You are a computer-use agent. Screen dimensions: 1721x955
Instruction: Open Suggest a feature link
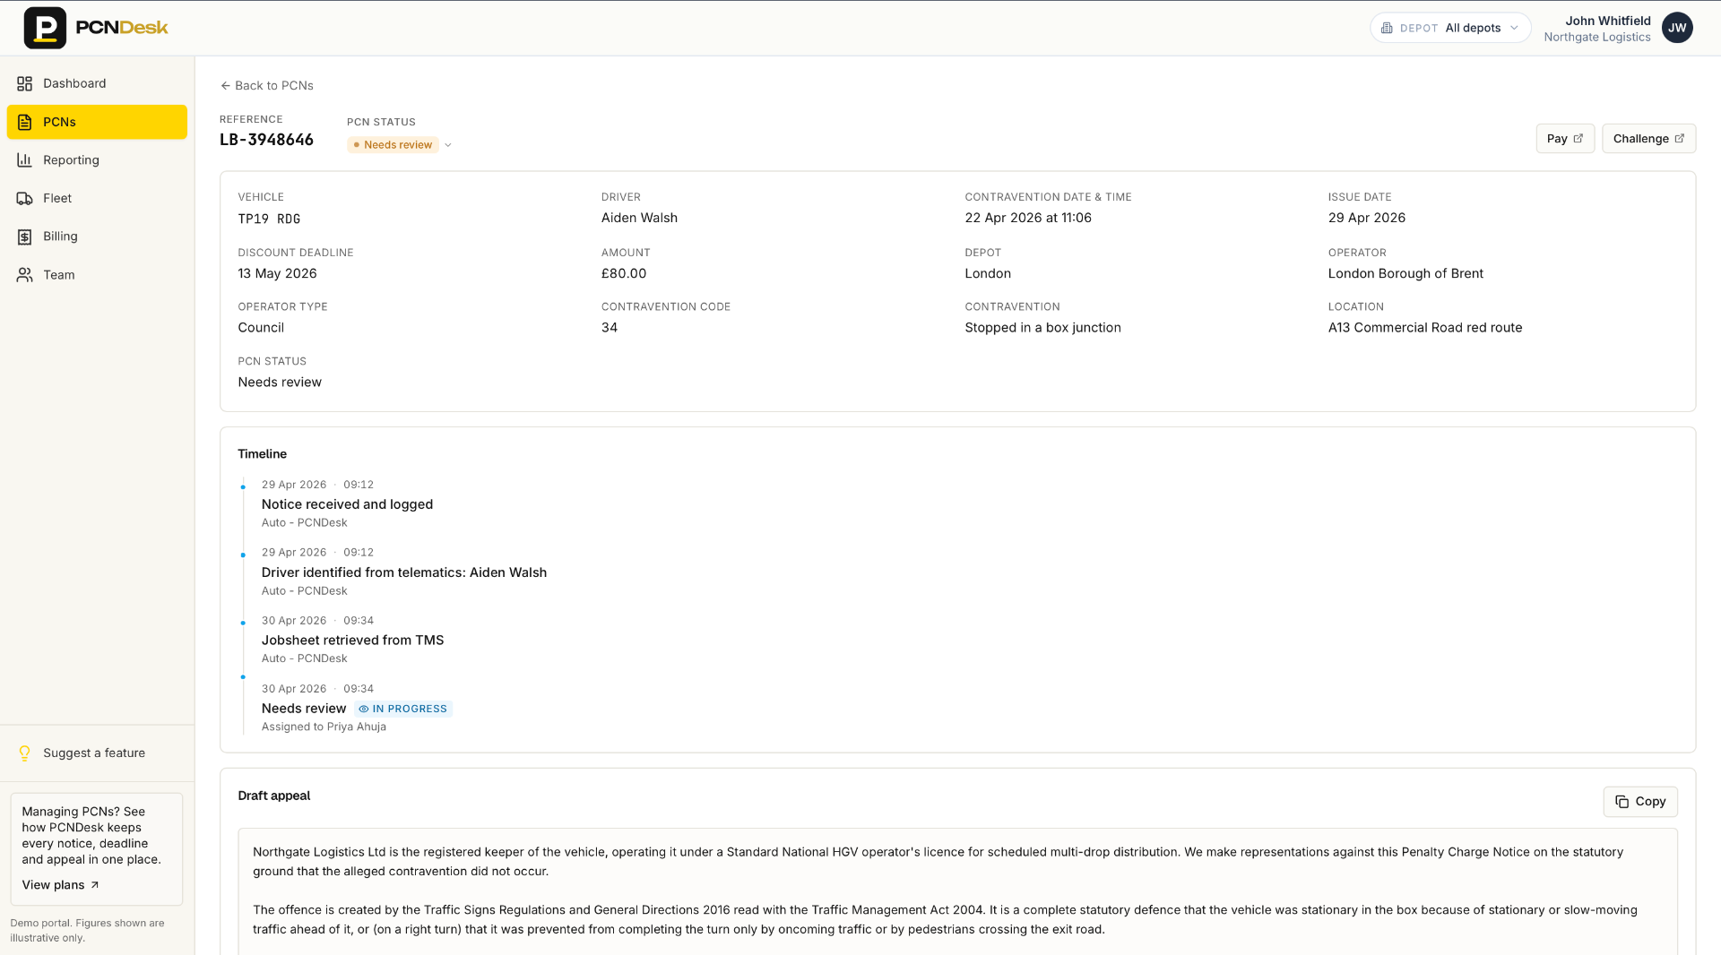click(x=94, y=753)
